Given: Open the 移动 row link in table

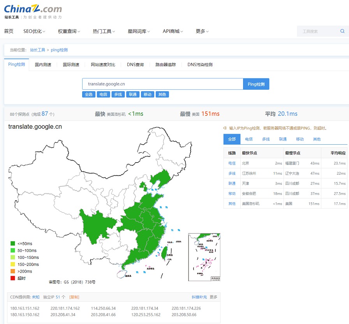Looking at the screenshot, I should click(232, 193).
